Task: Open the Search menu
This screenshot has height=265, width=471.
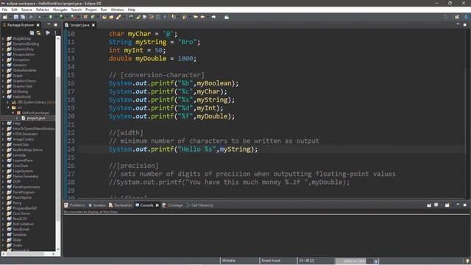Action: [x=77, y=10]
